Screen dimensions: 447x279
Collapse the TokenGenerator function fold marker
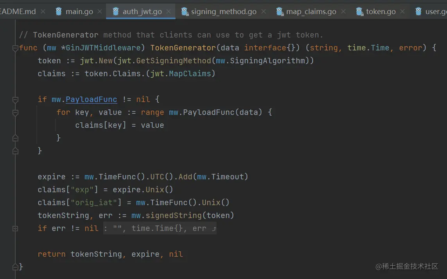click(x=15, y=48)
